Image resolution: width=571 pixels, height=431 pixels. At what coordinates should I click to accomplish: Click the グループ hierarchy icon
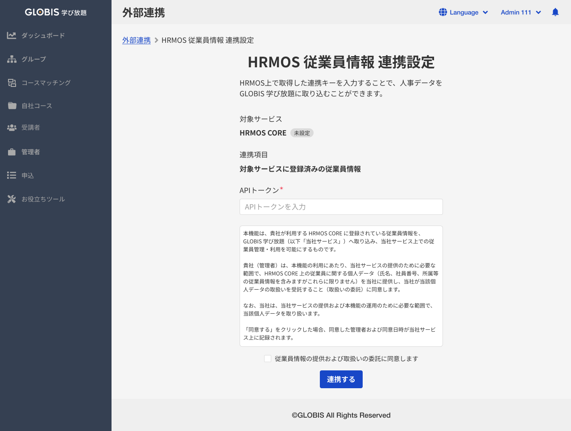click(x=12, y=59)
